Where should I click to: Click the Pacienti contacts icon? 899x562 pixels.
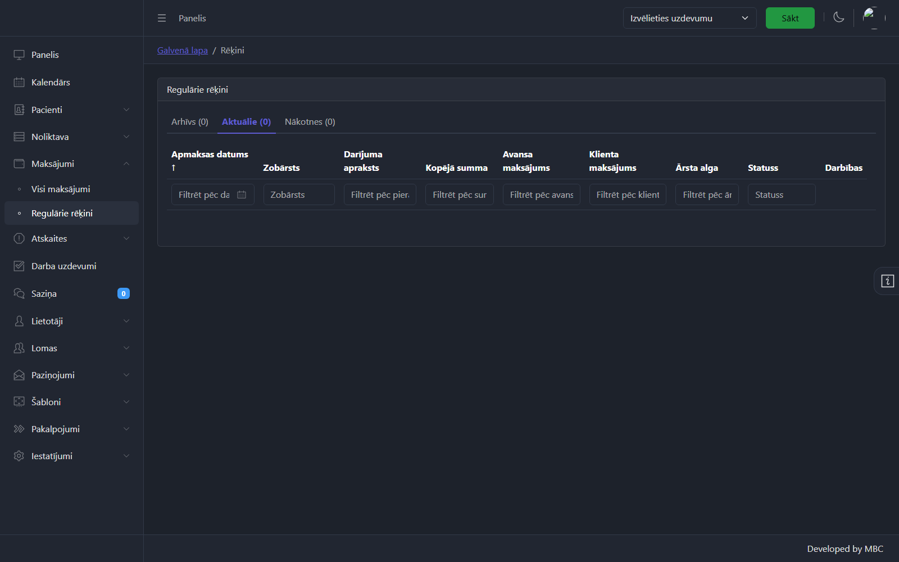19,110
